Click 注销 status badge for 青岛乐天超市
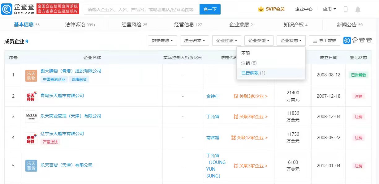The image size is (379, 184). click(x=359, y=96)
